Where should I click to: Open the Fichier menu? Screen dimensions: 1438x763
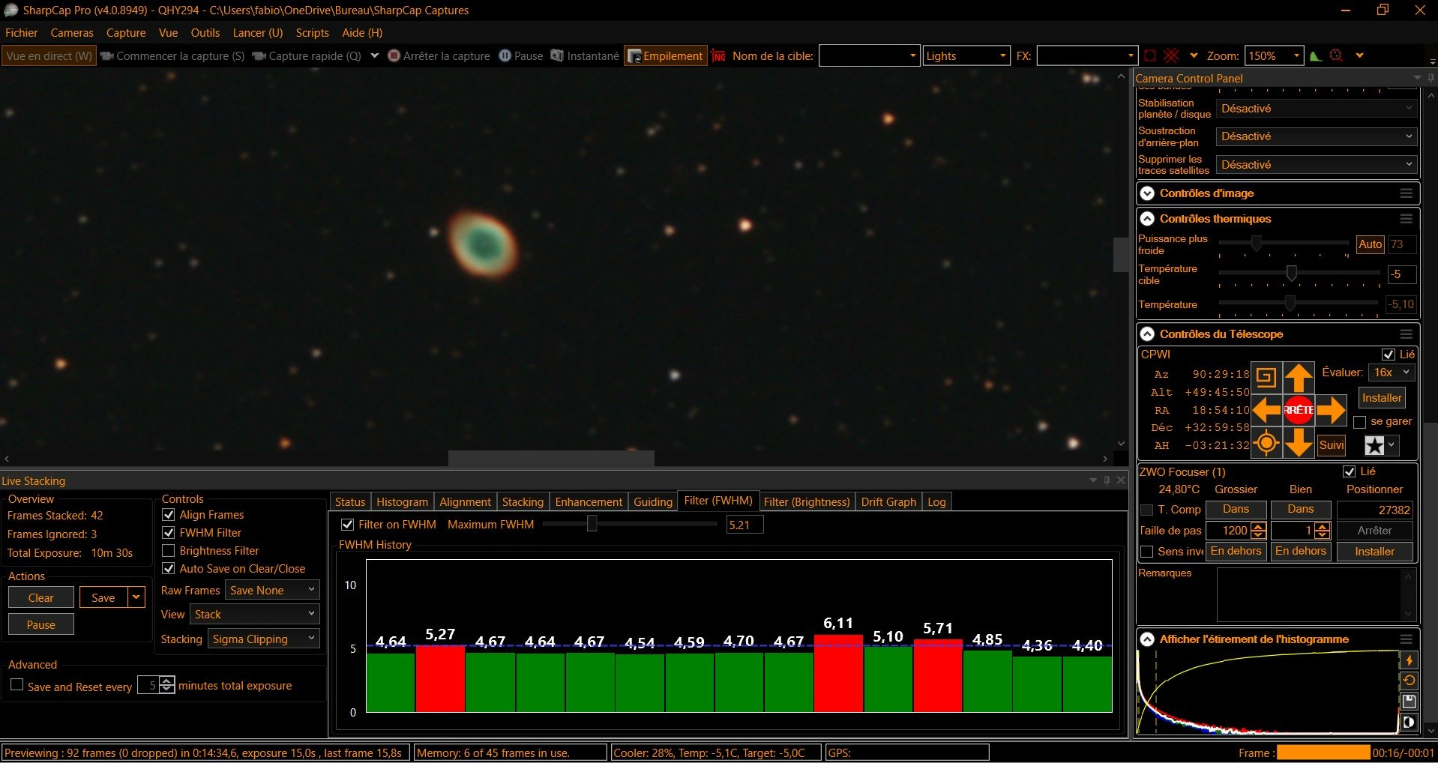[x=21, y=33]
